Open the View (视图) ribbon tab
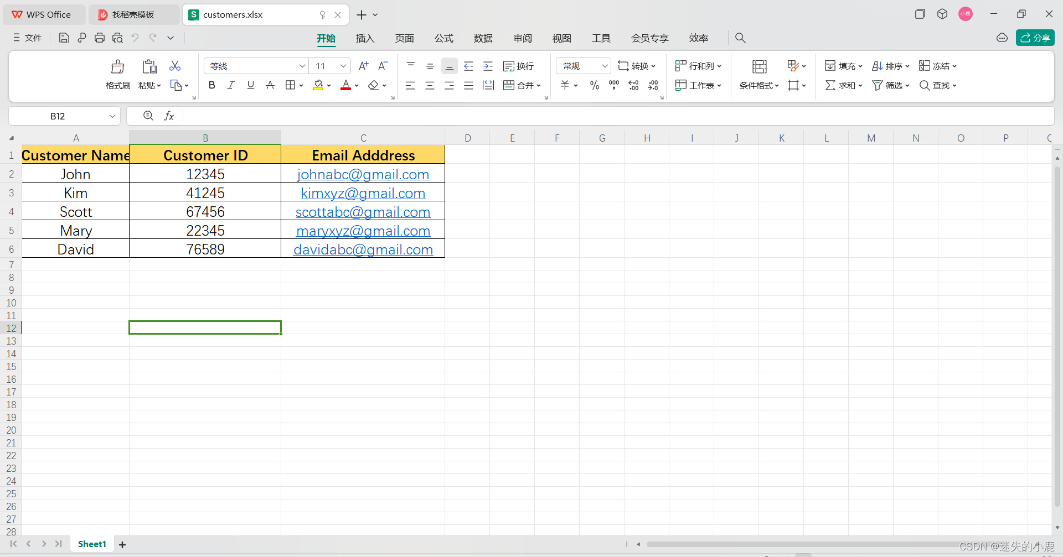Screen dimensions: 1063x557 561,38
